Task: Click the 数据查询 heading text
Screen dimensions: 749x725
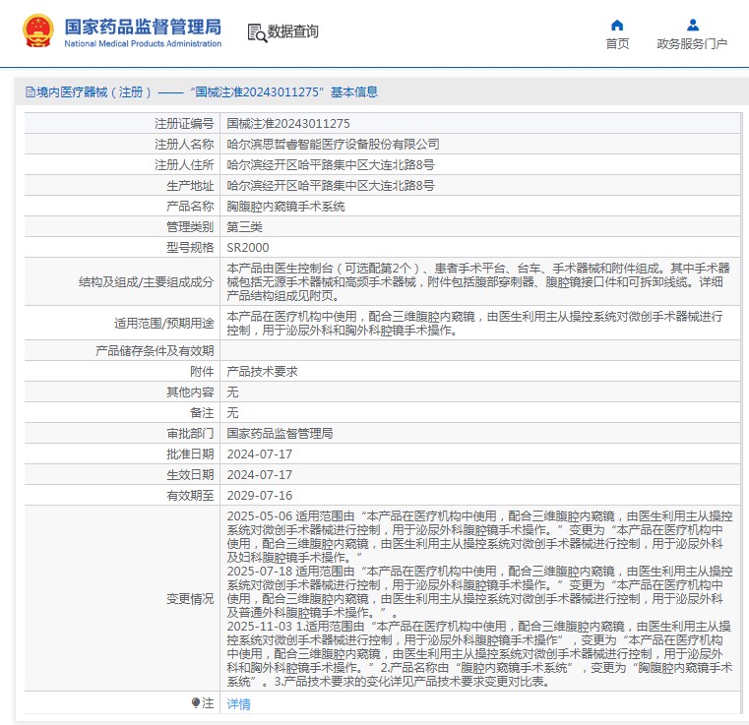Action: pos(292,31)
